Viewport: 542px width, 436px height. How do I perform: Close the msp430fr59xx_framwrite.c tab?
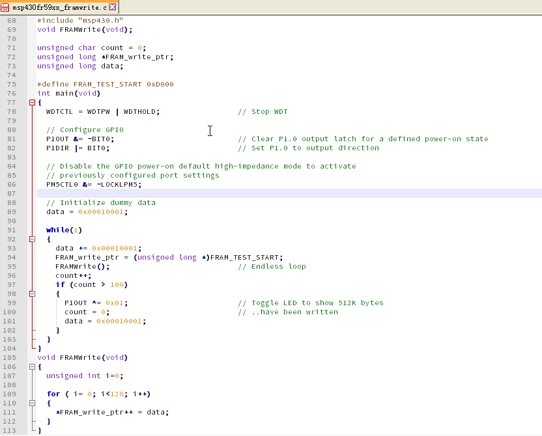click(112, 7)
